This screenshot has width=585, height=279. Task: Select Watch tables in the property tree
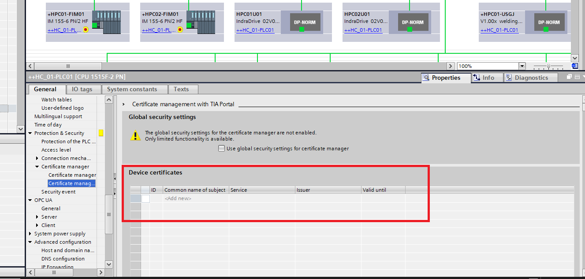click(x=56, y=100)
